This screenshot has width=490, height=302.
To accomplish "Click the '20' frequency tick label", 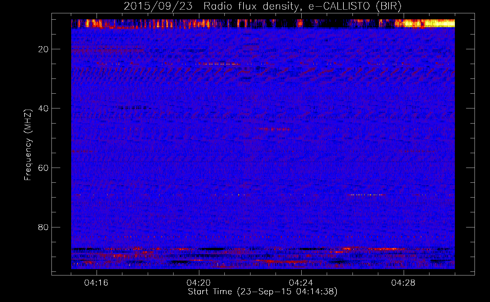I will 44,49.
